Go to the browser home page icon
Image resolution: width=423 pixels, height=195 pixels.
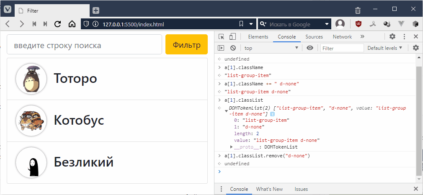click(x=72, y=24)
